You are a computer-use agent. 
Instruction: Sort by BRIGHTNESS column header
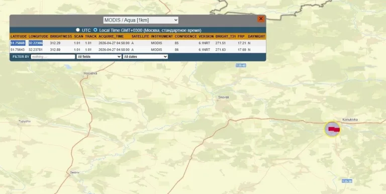61,36
